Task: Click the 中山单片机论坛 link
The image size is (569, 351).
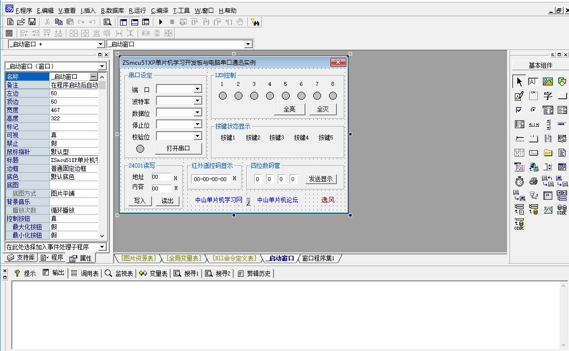Action: point(277,200)
